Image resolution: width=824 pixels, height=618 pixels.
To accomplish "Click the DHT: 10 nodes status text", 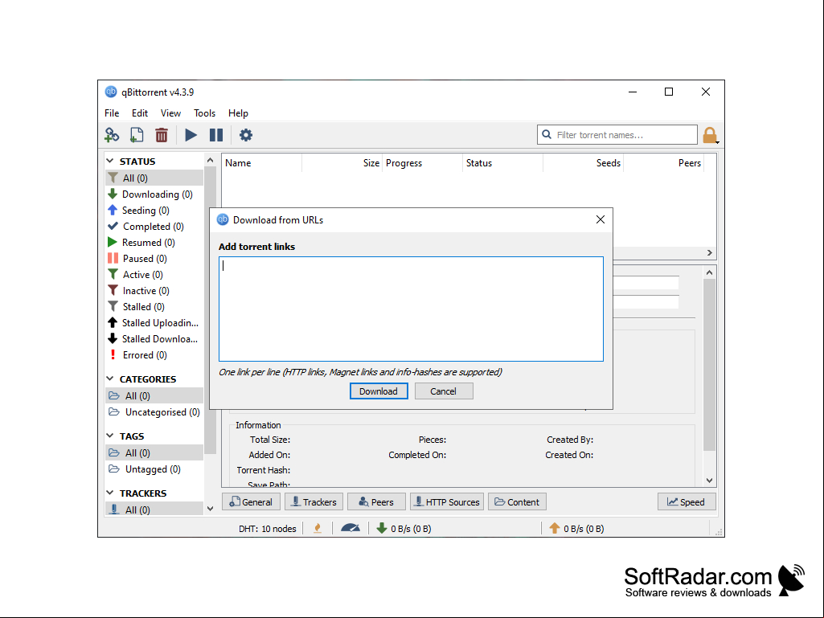I will click(x=268, y=529).
